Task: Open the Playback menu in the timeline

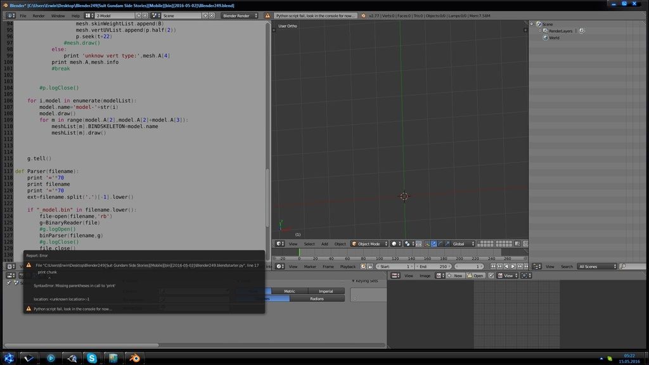Action: [348, 267]
